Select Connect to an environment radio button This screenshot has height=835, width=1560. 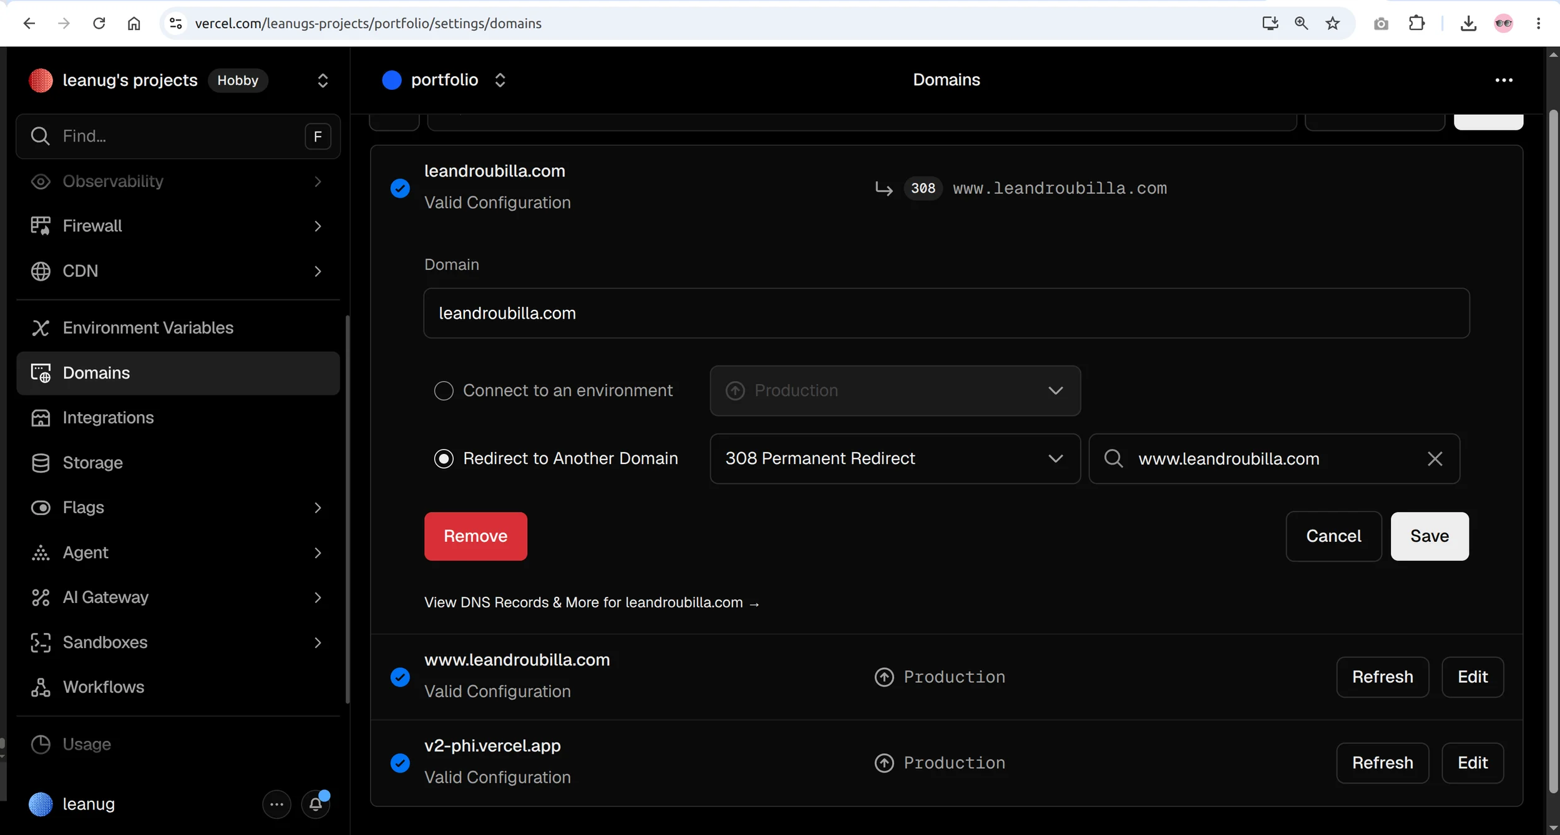pos(444,391)
